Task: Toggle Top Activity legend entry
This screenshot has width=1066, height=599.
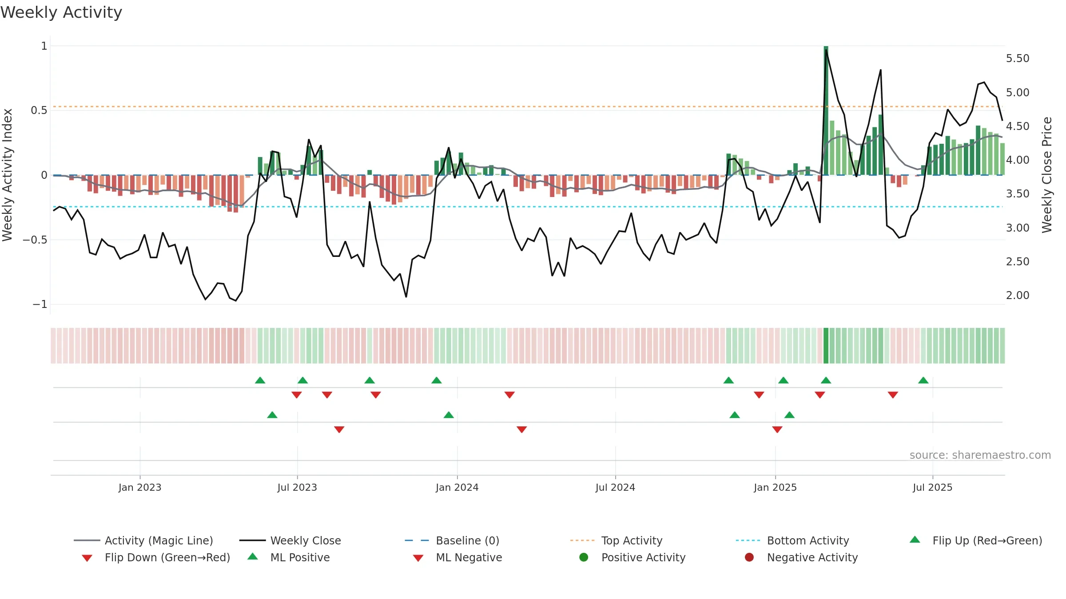Action: [x=616, y=540]
